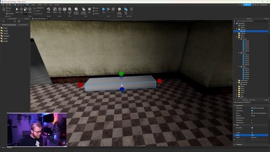Viewport: 270px width, 152px height.
Task: Switch to the VIEW ribbon tab
Action: pyautogui.click(x=51, y=5)
